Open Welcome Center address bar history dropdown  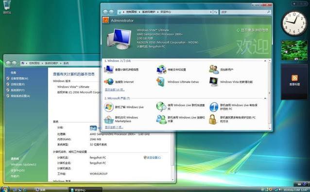click(x=211, y=12)
